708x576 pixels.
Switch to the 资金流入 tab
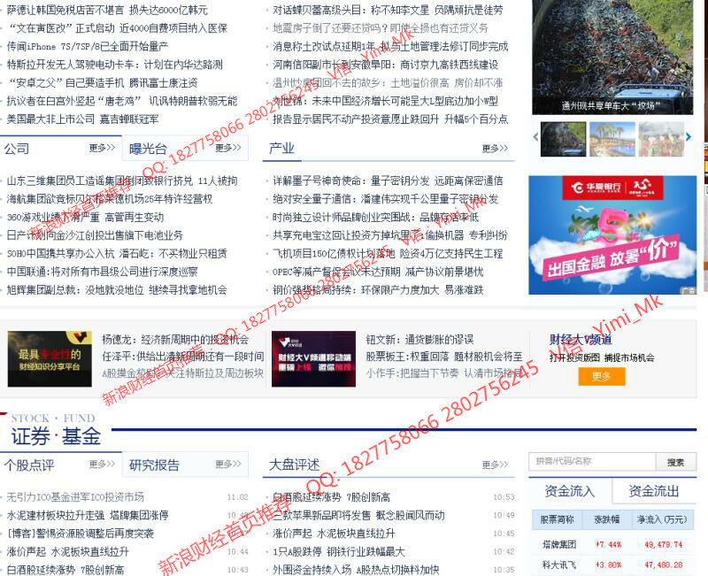[x=570, y=491]
